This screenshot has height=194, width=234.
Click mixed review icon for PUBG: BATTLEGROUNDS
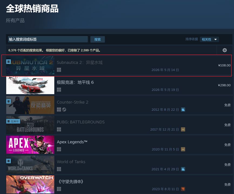tap(183, 129)
